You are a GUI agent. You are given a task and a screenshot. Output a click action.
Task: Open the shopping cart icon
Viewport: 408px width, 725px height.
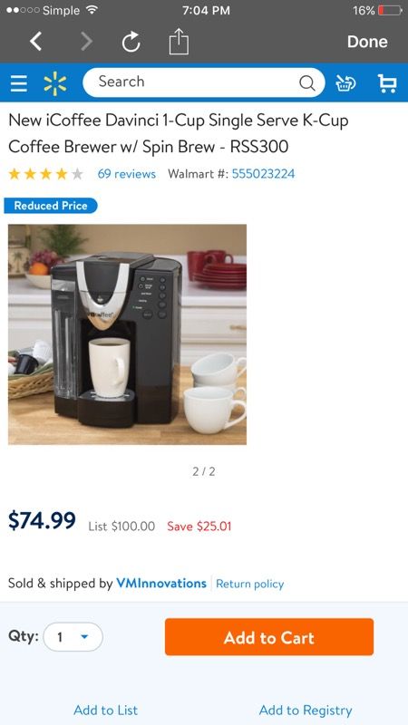pos(387,83)
